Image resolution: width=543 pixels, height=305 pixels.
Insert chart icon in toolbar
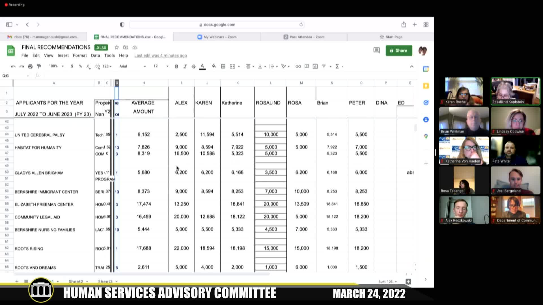(x=315, y=66)
